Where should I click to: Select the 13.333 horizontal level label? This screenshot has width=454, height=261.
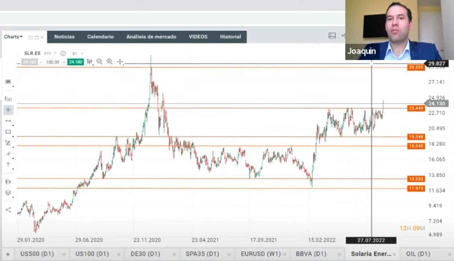[x=416, y=179]
